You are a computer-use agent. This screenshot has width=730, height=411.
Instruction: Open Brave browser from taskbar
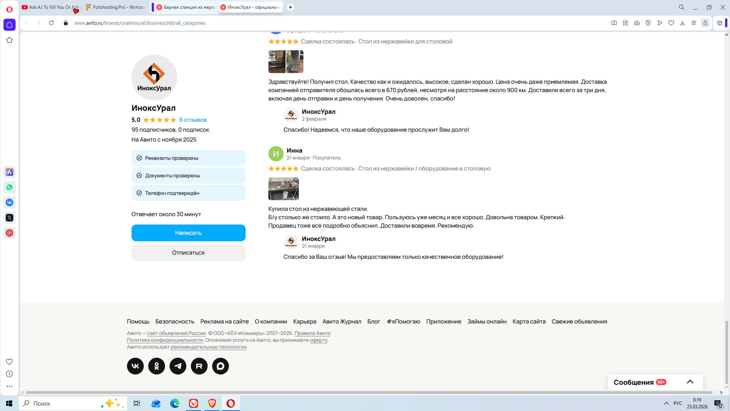tap(212, 403)
